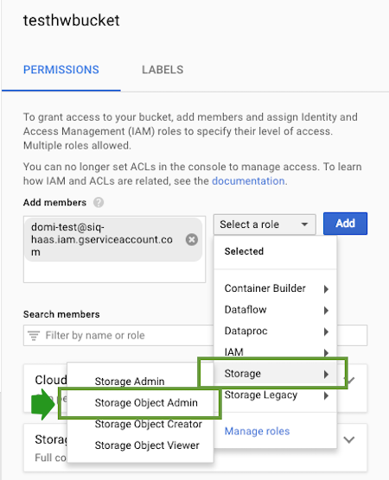Image resolution: width=389 pixels, height=480 pixels.
Task: Open the documentation link
Action: pos(248,181)
